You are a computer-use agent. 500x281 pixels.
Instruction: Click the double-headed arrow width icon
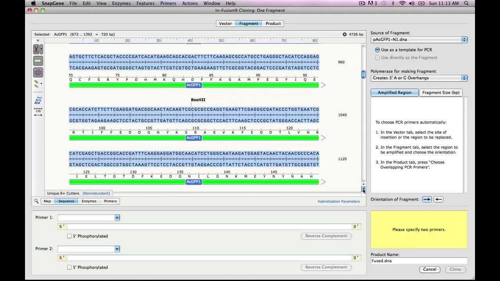pos(38,115)
